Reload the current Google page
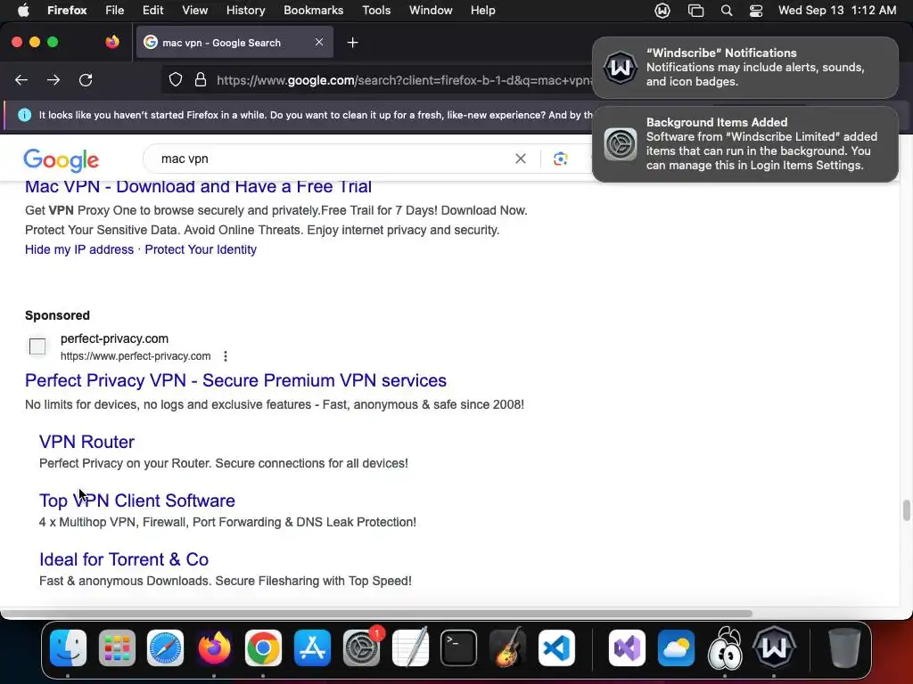This screenshot has height=684, width=913. [86, 79]
